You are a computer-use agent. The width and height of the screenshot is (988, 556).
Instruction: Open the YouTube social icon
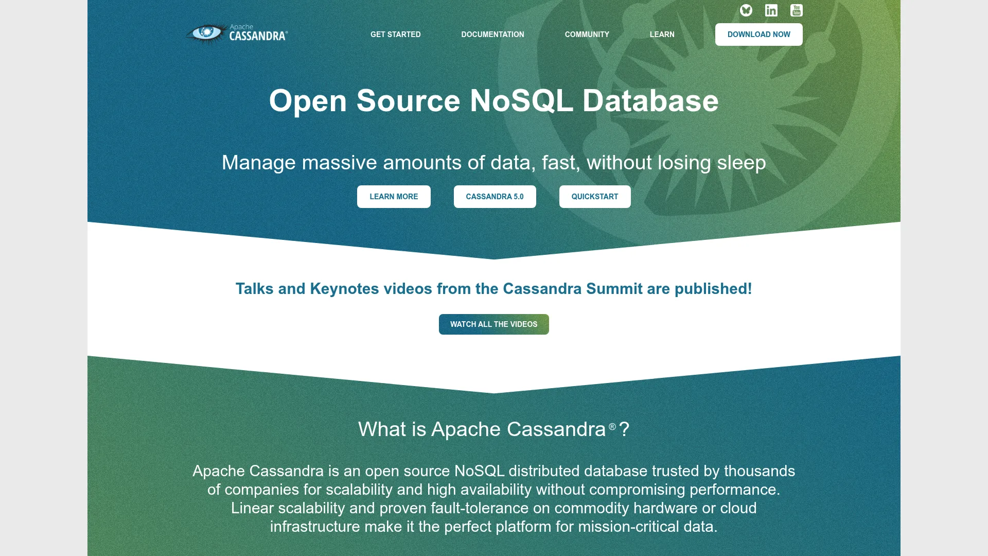[796, 10]
